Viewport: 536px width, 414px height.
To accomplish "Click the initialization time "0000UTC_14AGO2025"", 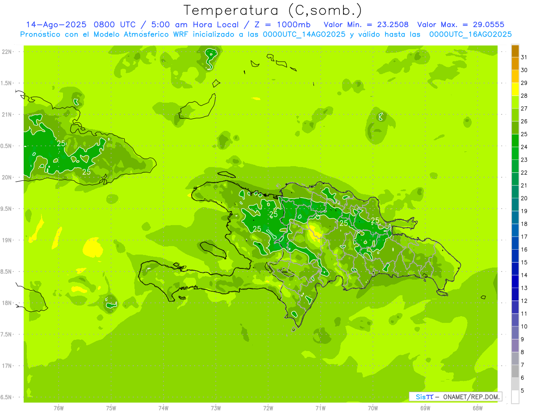I will [x=304, y=34].
